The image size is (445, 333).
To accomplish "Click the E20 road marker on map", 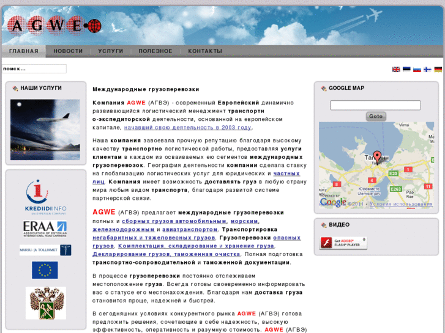I will [393, 174].
